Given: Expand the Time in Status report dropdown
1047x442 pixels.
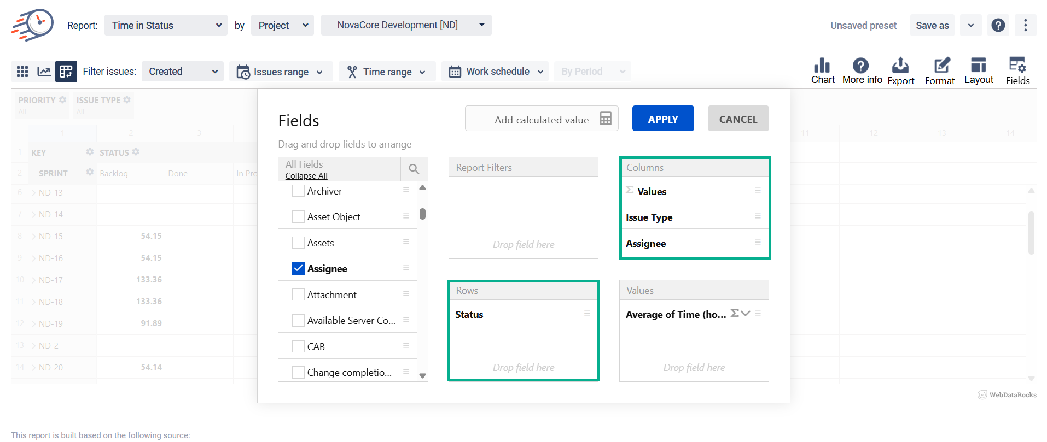Looking at the screenshot, I should point(166,26).
